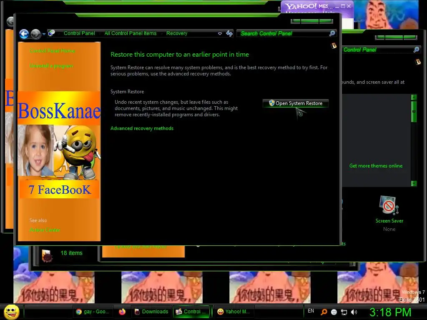Expand the address bar history dropdown arrow
The image size is (427, 320).
220,34
